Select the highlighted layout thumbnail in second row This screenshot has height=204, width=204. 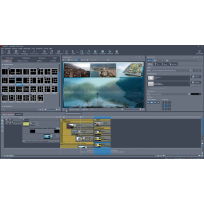point(19,81)
